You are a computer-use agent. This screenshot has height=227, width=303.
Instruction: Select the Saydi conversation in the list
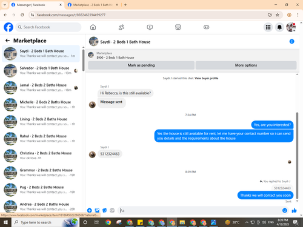point(41,53)
